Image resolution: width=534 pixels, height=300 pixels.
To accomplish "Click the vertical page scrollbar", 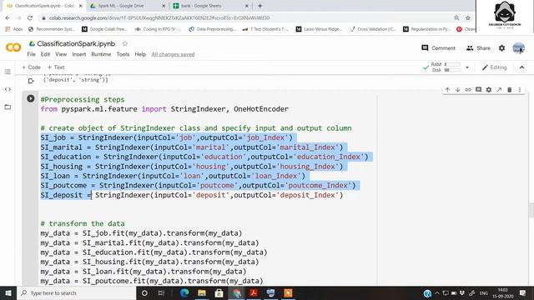I will pos(531,209).
